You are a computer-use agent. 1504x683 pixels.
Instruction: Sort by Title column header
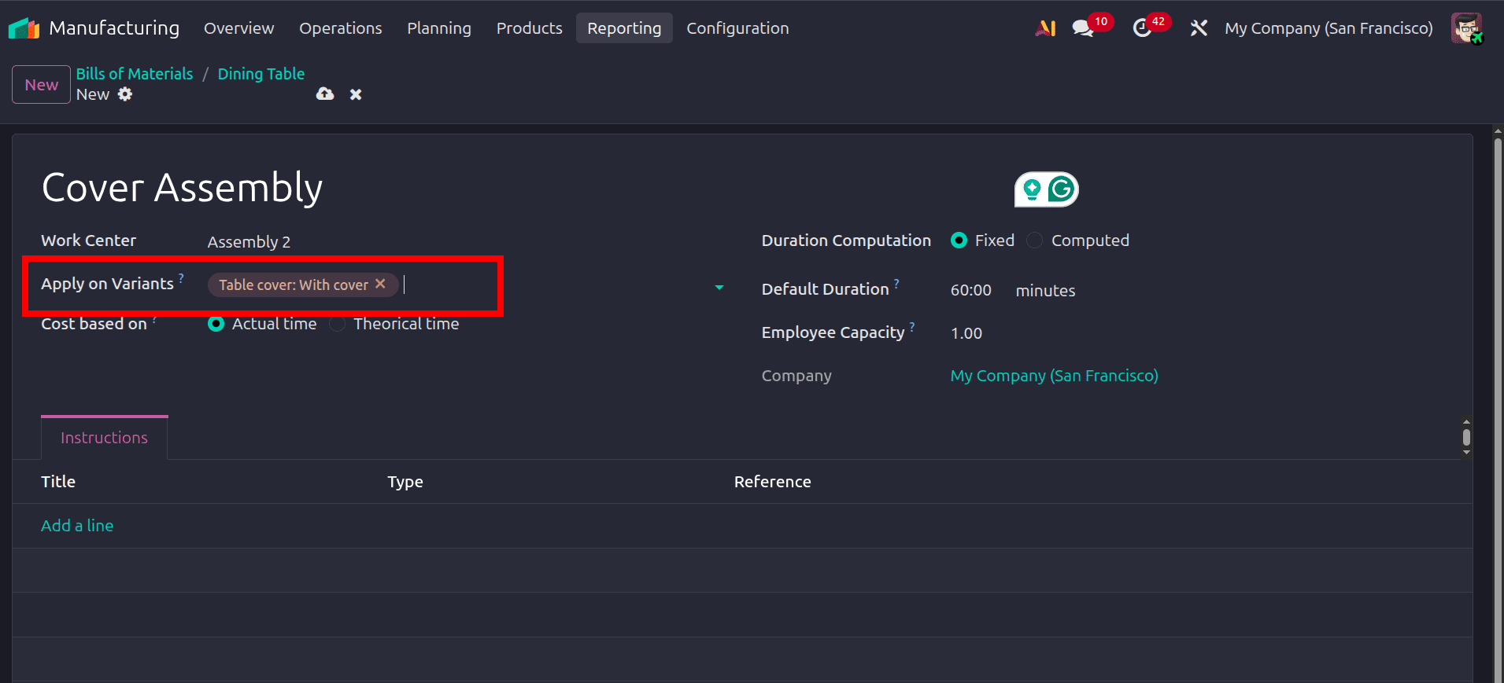(58, 482)
